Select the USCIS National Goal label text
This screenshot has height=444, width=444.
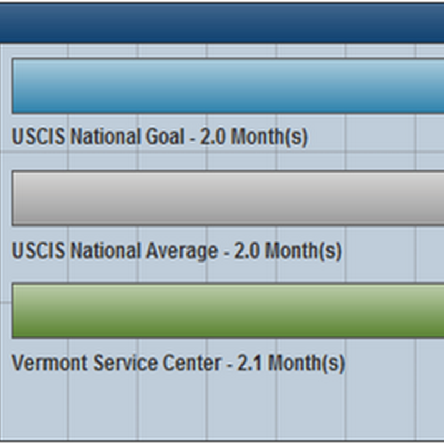(x=159, y=137)
